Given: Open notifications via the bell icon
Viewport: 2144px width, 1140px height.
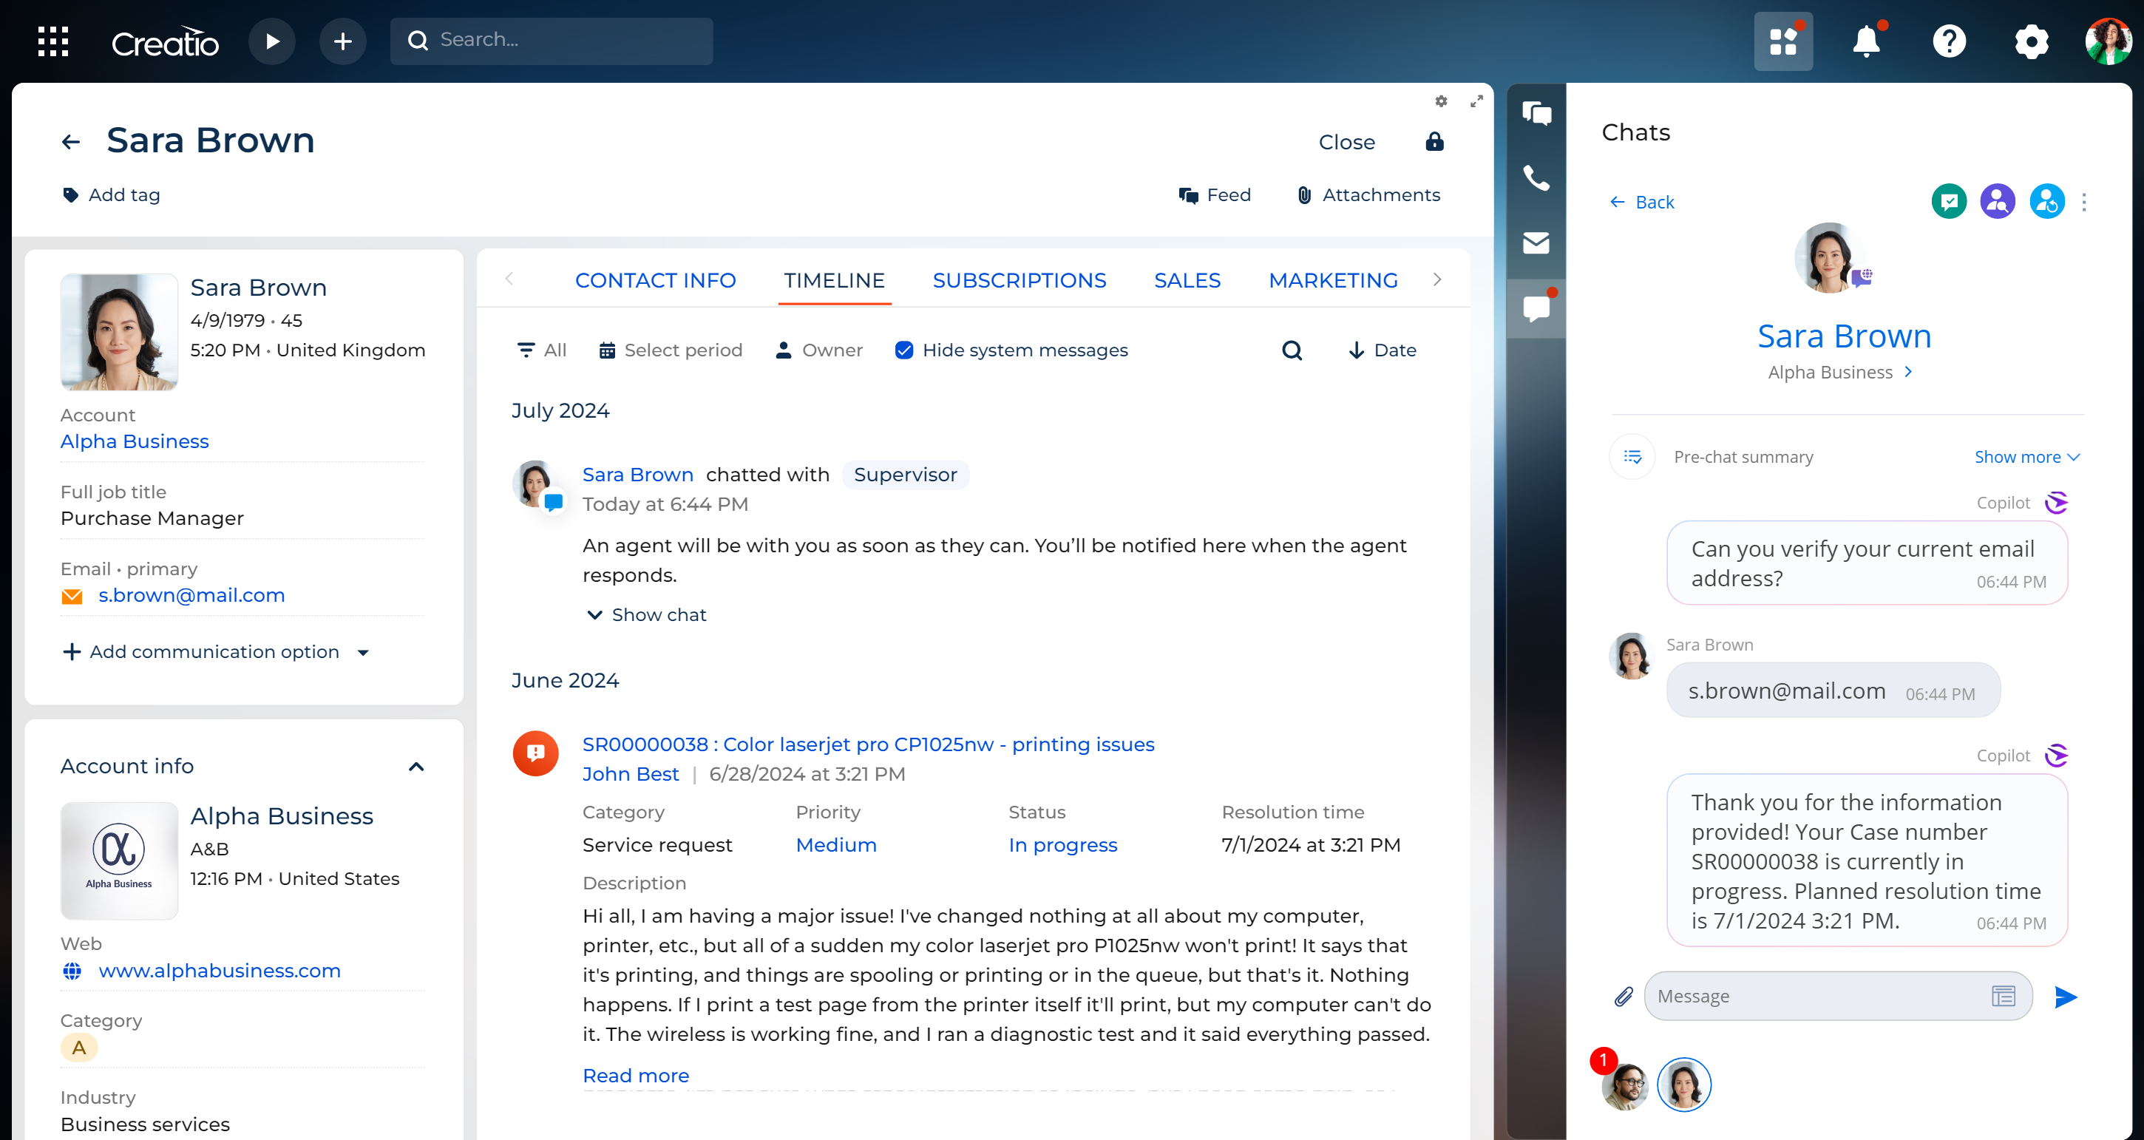Looking at the screenshot, I should click(1867, 40).
